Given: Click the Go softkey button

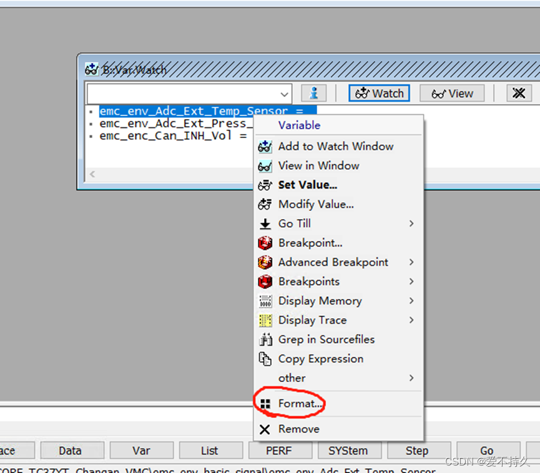Looking at the screenshot, I should 488,451.
